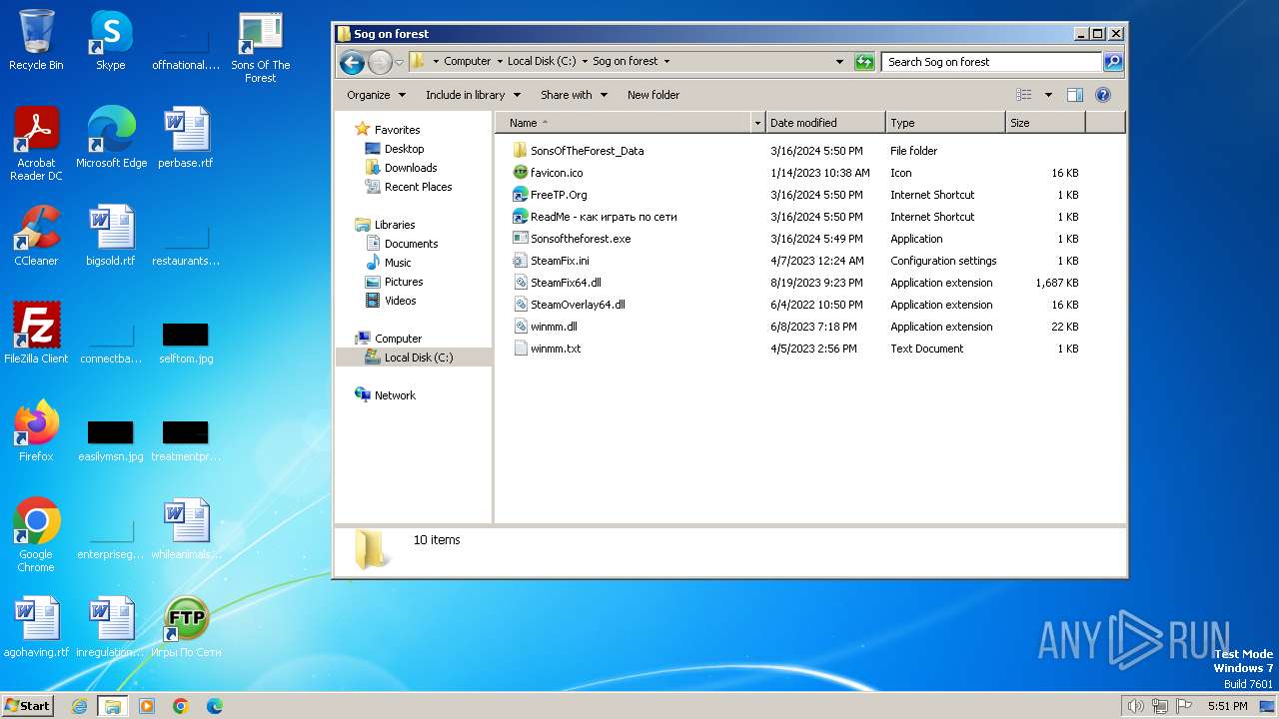The image size is (1279, 719).
Task: Select Pictures library in navigation pane
Action: (404, 282)
